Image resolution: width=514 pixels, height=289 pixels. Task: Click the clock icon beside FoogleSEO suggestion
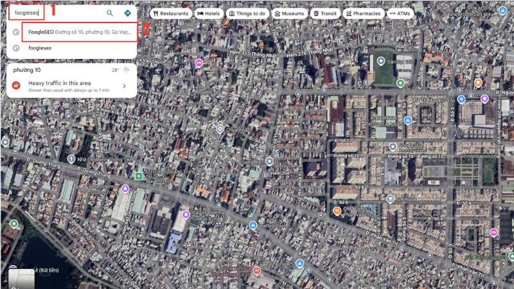pyautogui.click(x=15, y=32)
